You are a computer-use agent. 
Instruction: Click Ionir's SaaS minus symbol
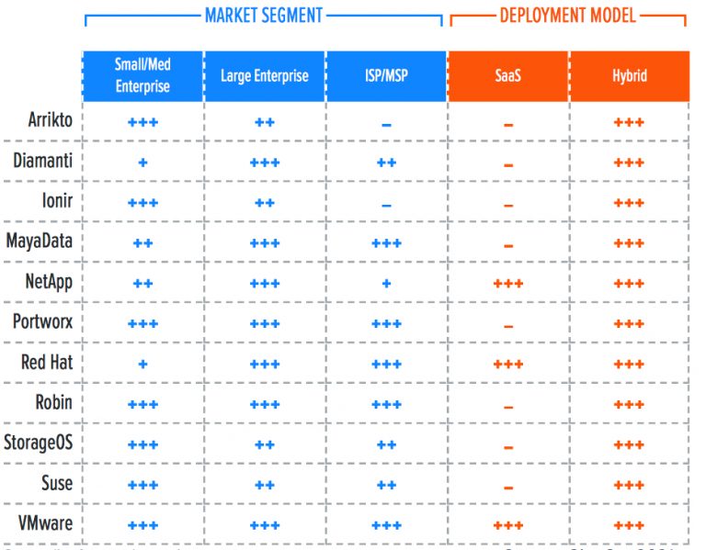pyautogui.click(x=507, y=205)
